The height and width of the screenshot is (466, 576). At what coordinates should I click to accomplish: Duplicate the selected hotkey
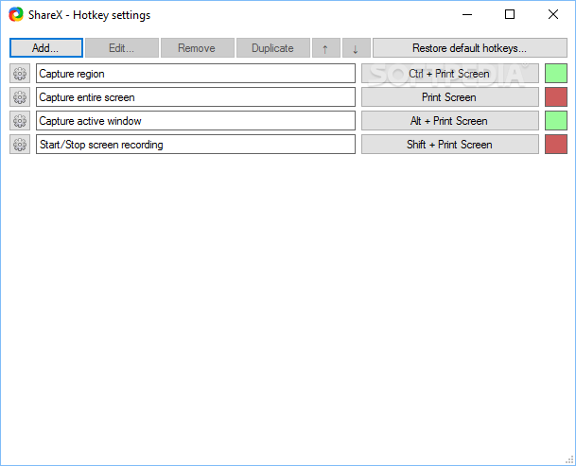(273, 48)
